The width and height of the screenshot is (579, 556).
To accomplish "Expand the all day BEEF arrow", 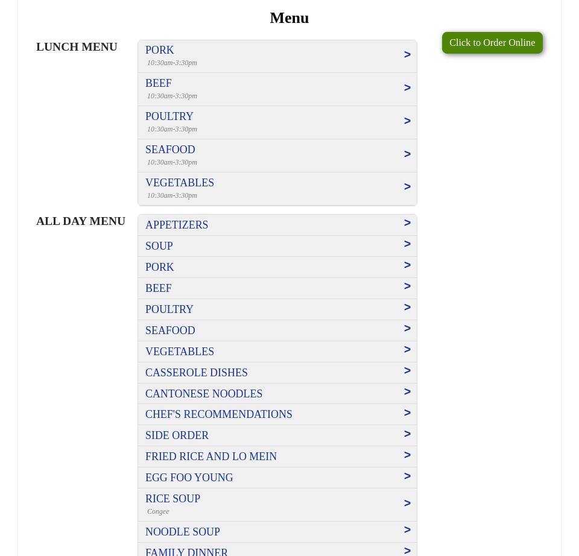I will 407,286.
